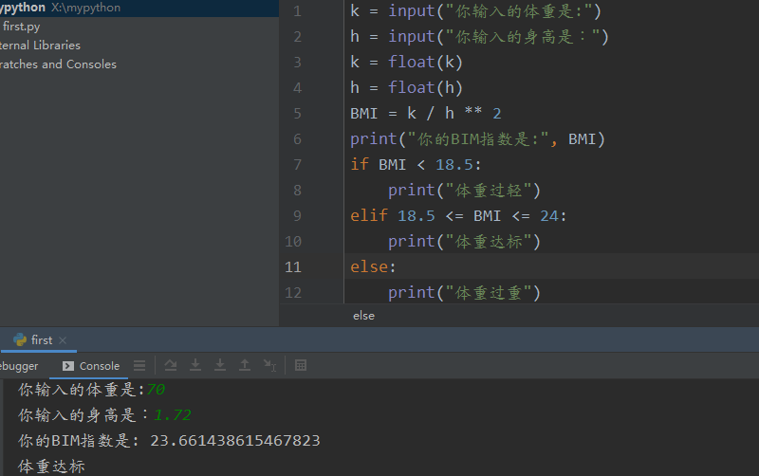Click the else breadcrumb below the editor
759x476 pixels.
tap(363, 316)
